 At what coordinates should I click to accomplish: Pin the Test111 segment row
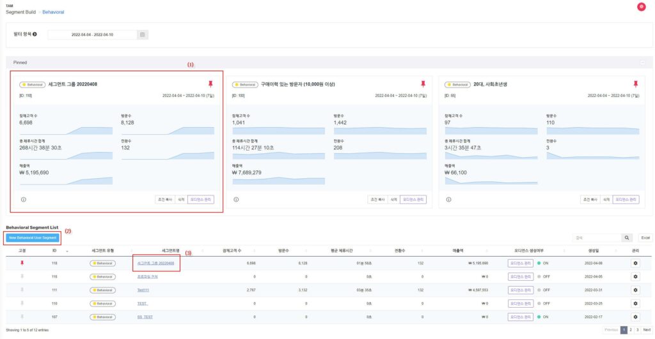[22, 290]
